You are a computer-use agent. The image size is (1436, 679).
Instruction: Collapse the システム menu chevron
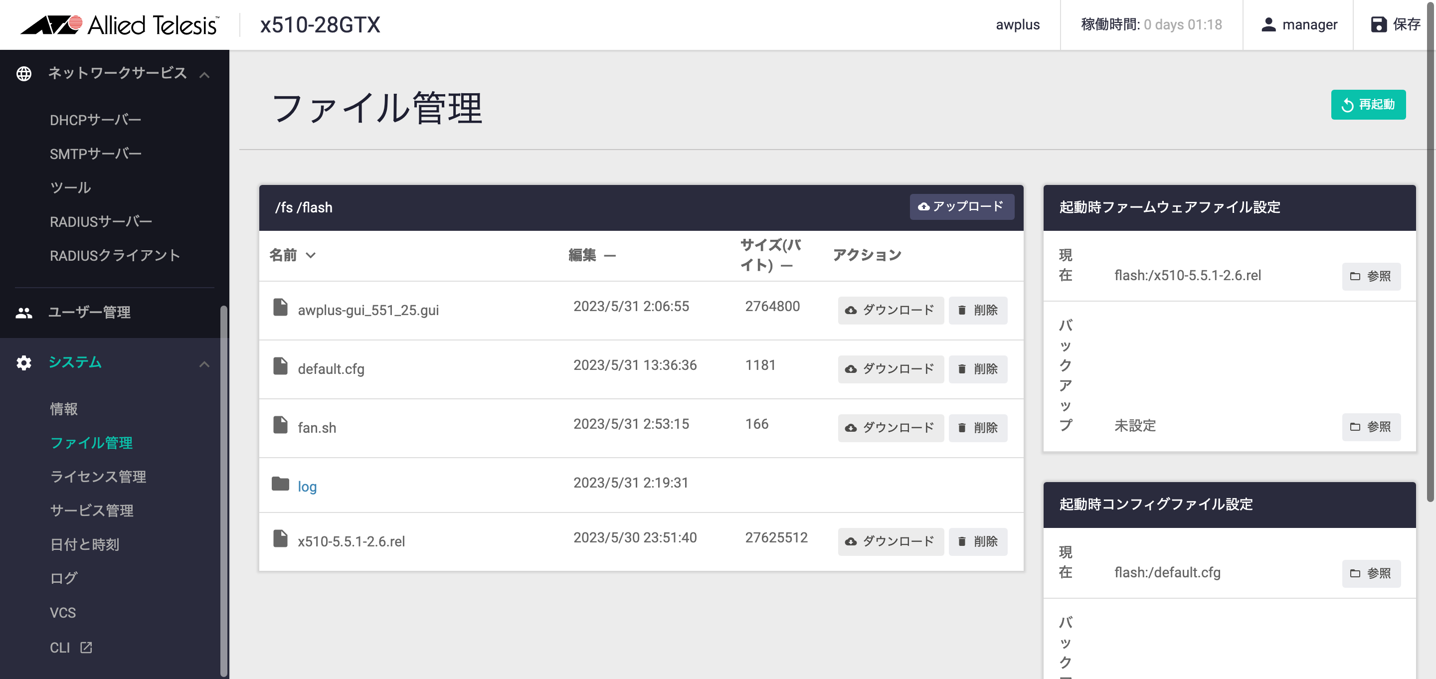tap(204, 364)
